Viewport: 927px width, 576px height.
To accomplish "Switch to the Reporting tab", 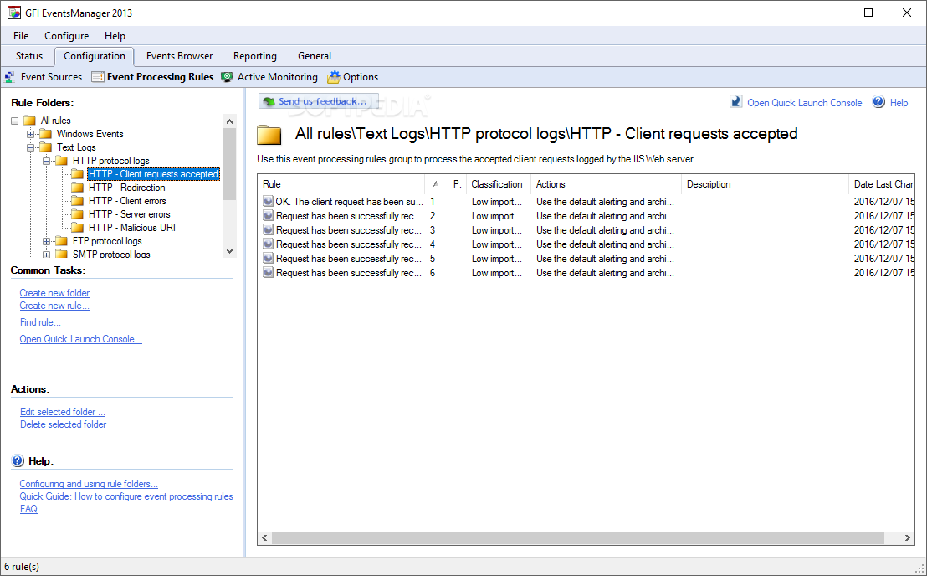I will (255, 56).
